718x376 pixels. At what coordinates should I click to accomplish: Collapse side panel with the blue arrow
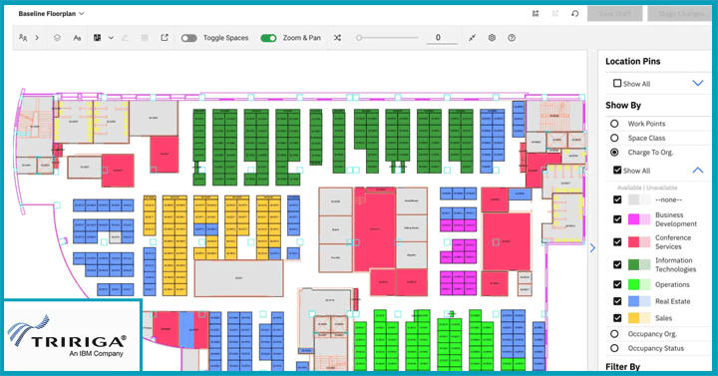pos(592,248)
